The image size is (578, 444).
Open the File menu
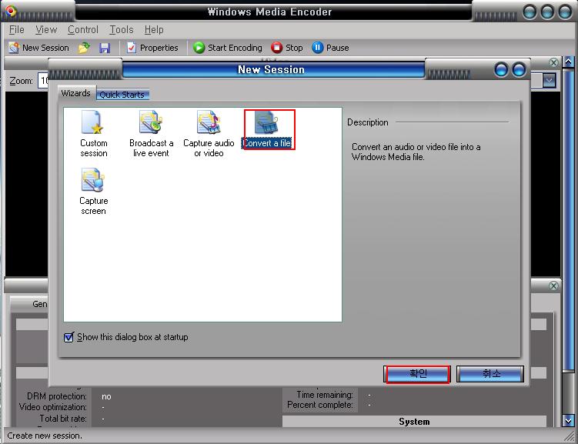(17, 29)
